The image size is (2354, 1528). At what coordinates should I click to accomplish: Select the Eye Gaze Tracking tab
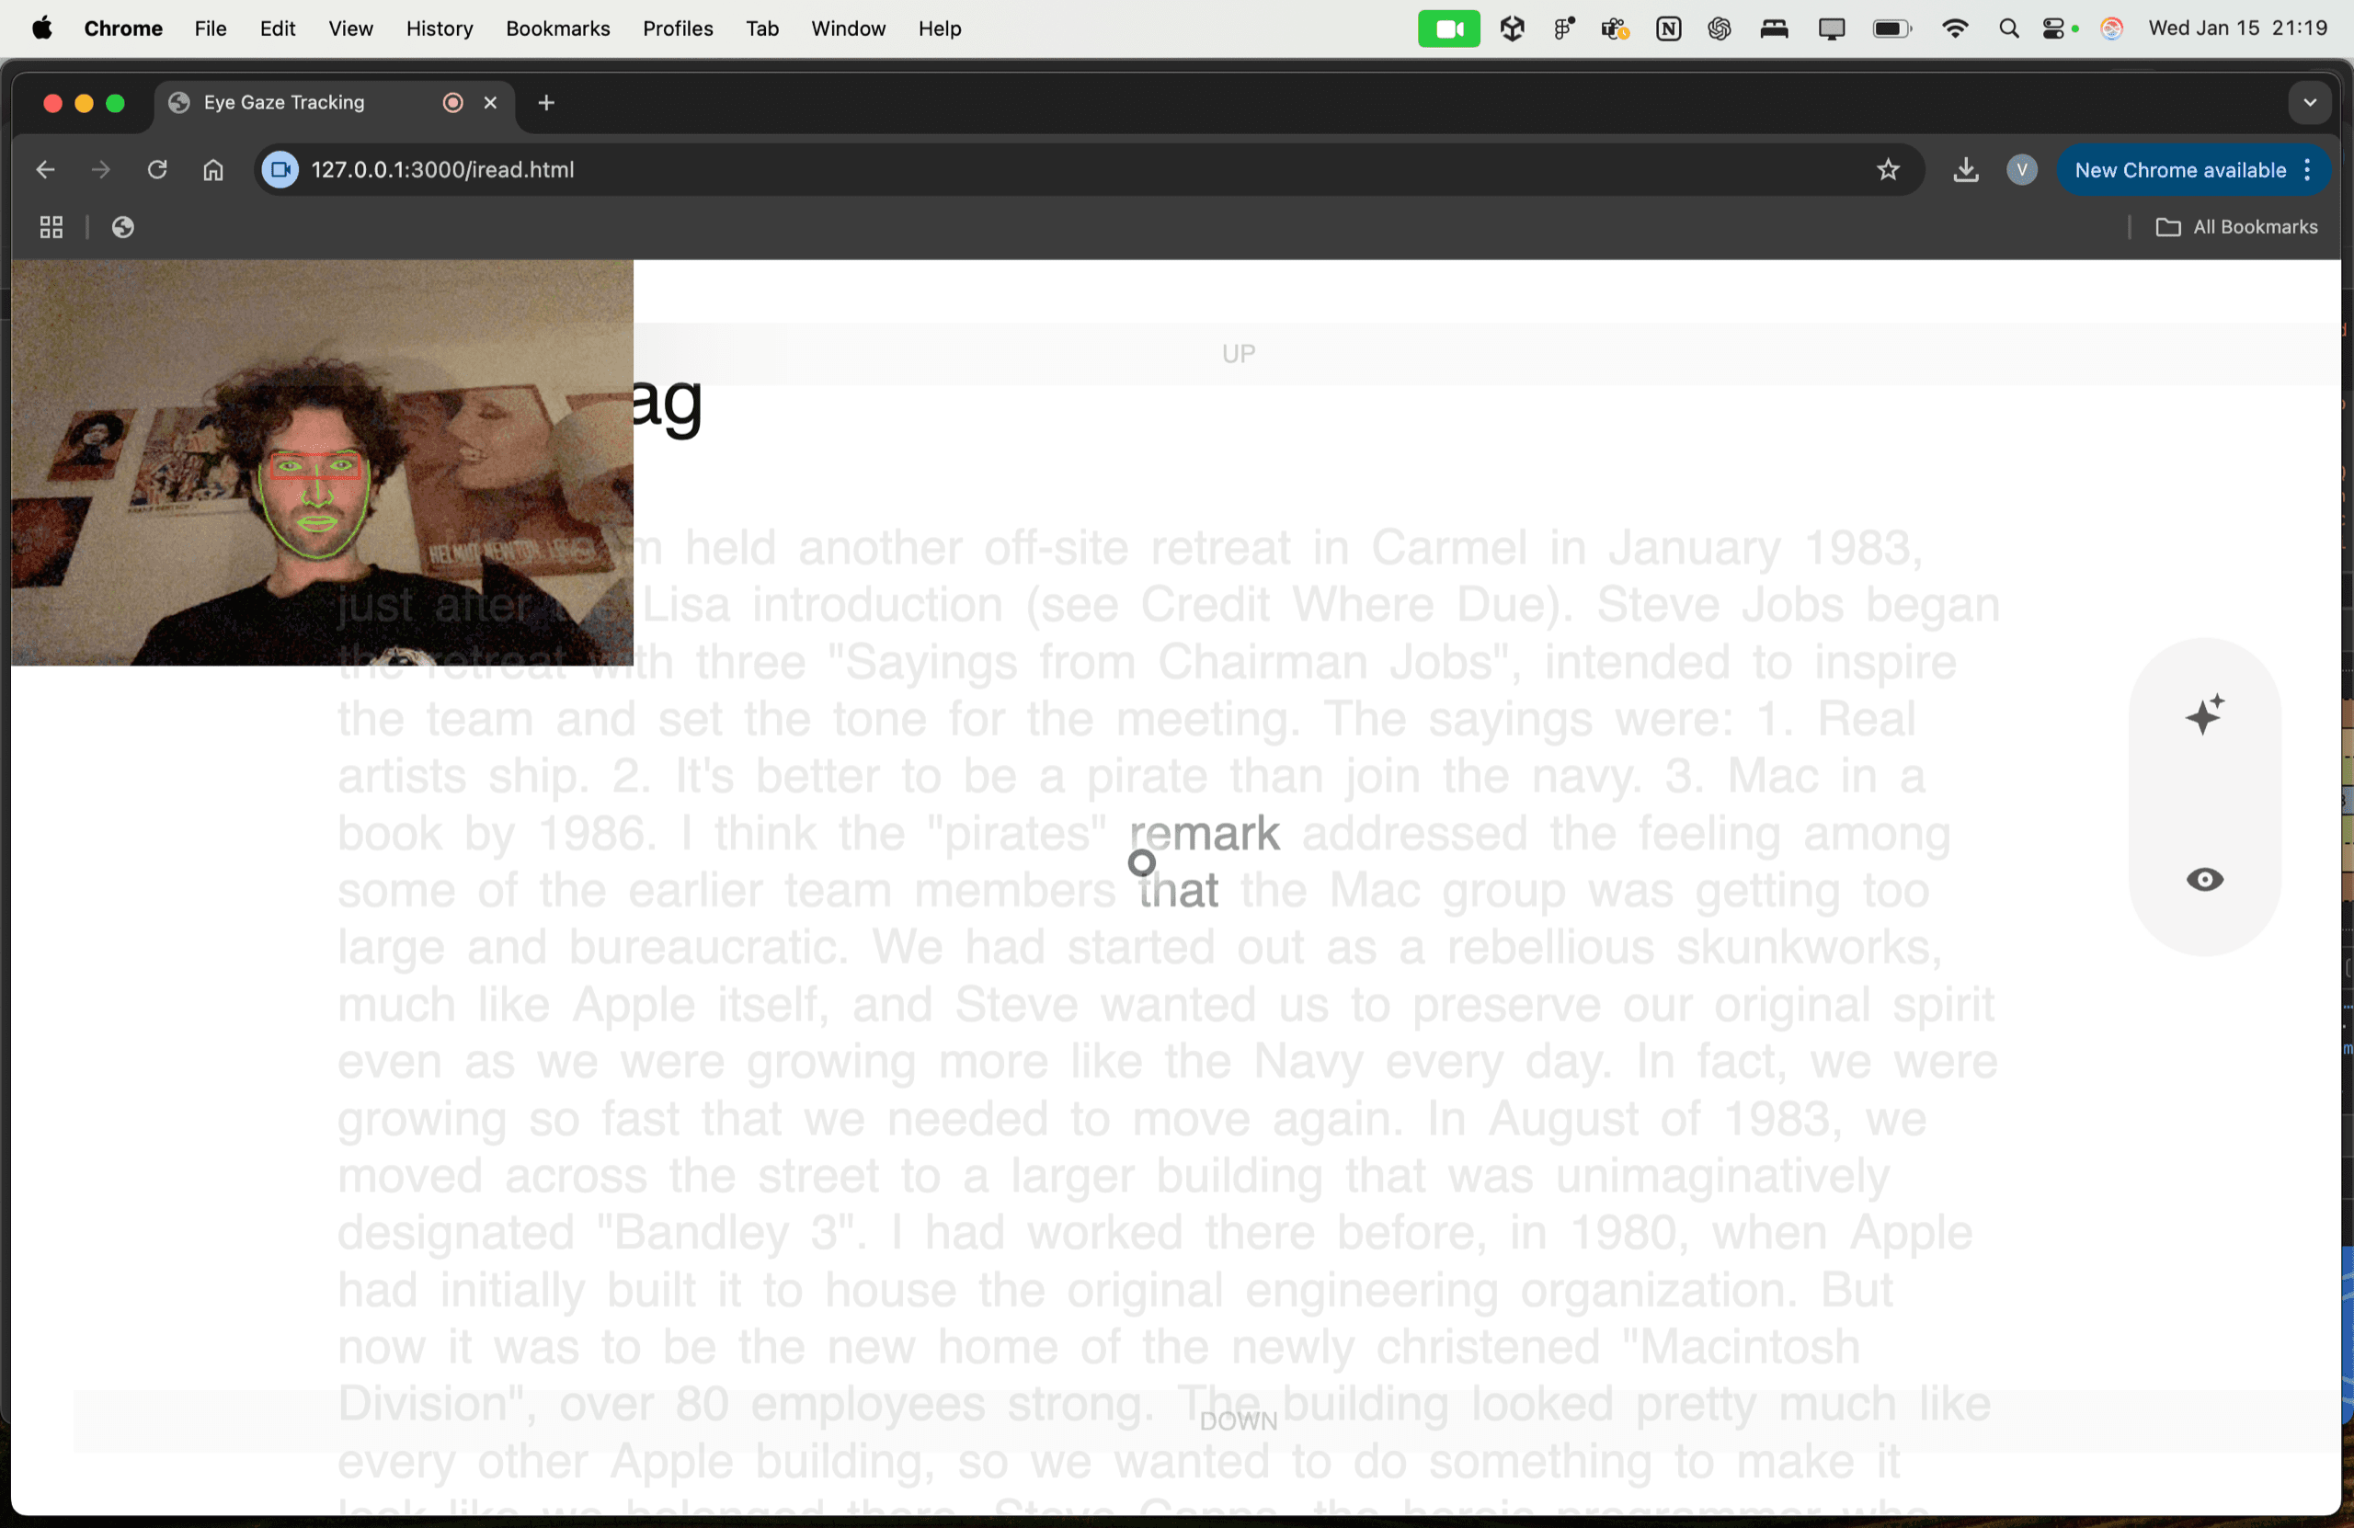point(333,103)
